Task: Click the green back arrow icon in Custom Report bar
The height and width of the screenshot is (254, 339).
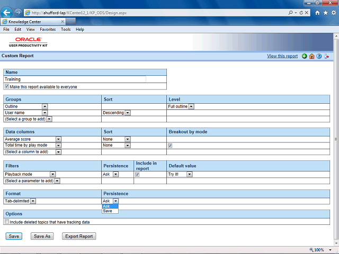Action: click(x=305, y=56)
